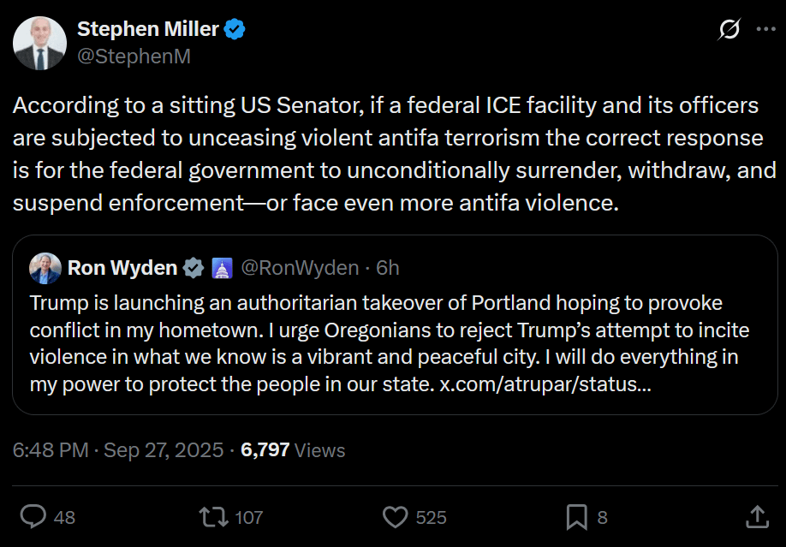Click the 6:48 PM Sep 27, 2025 timestamp

[117, 450]
